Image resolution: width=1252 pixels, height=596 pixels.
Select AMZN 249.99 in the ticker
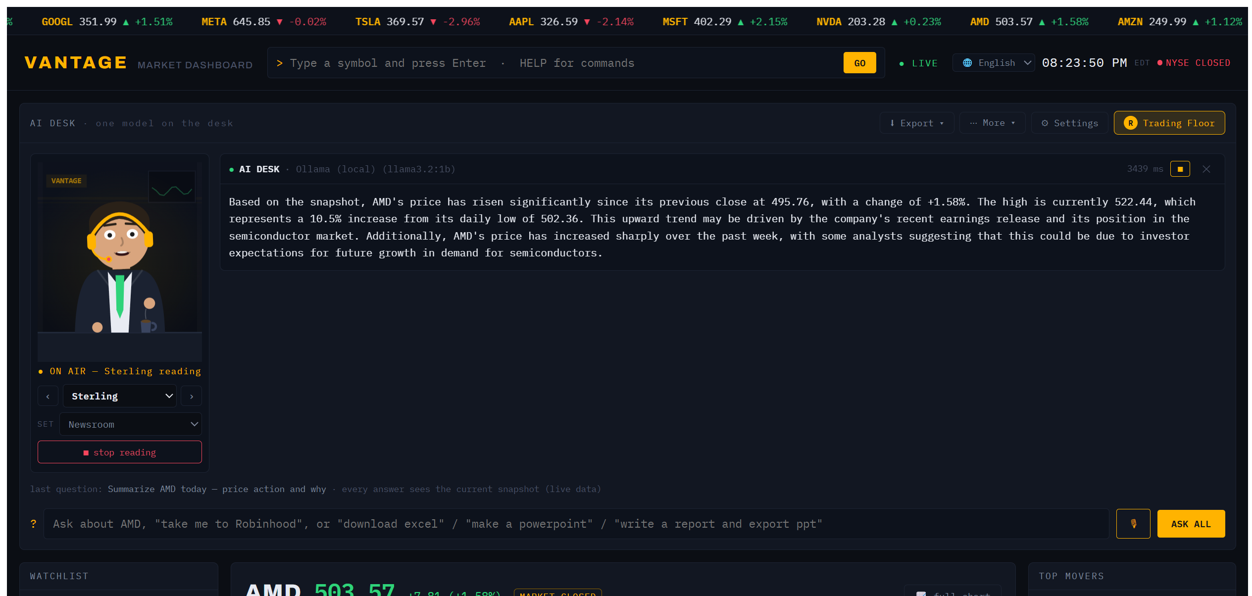click(x=1180, y=22)
